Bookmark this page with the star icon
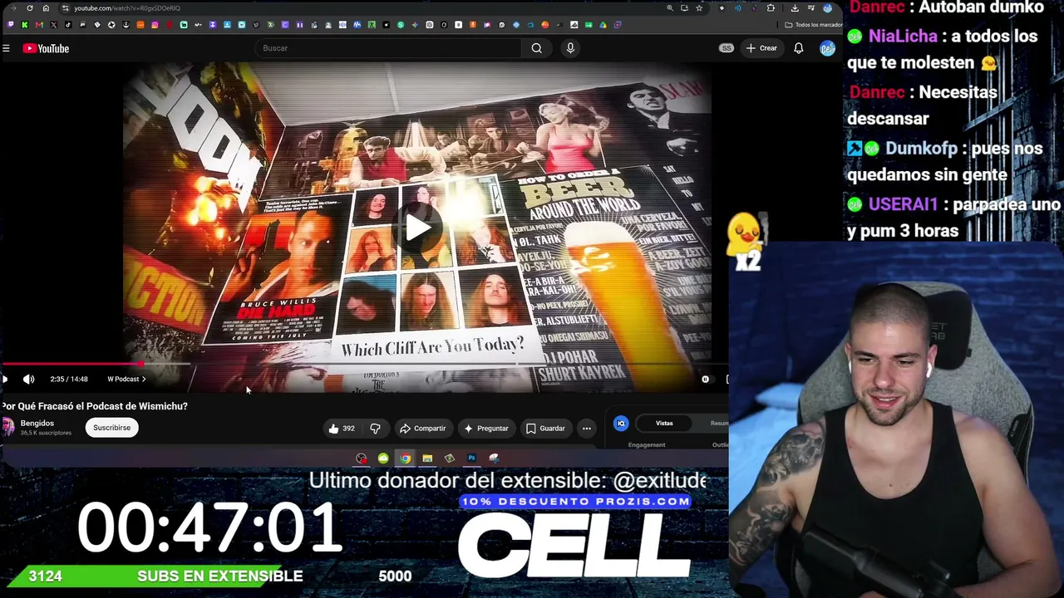This screenshot has height=598, width=1064. click(699, 8)
